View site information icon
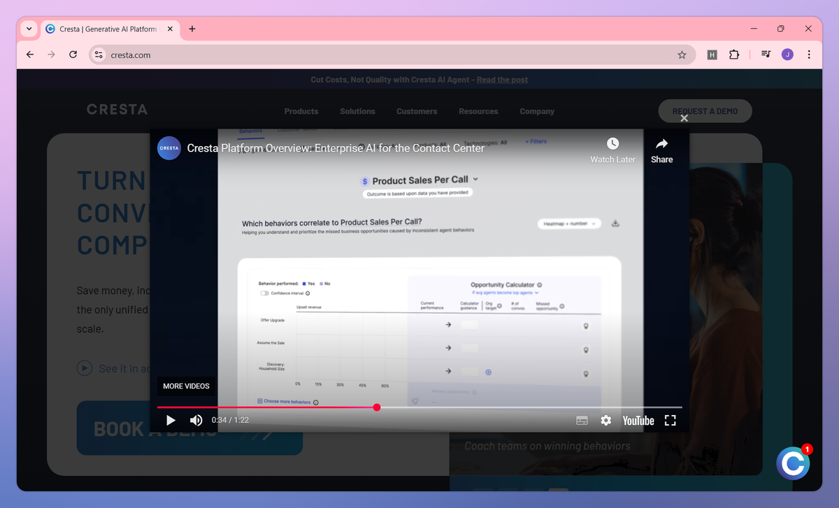This screenshot has width=839, height=508. 99,55
